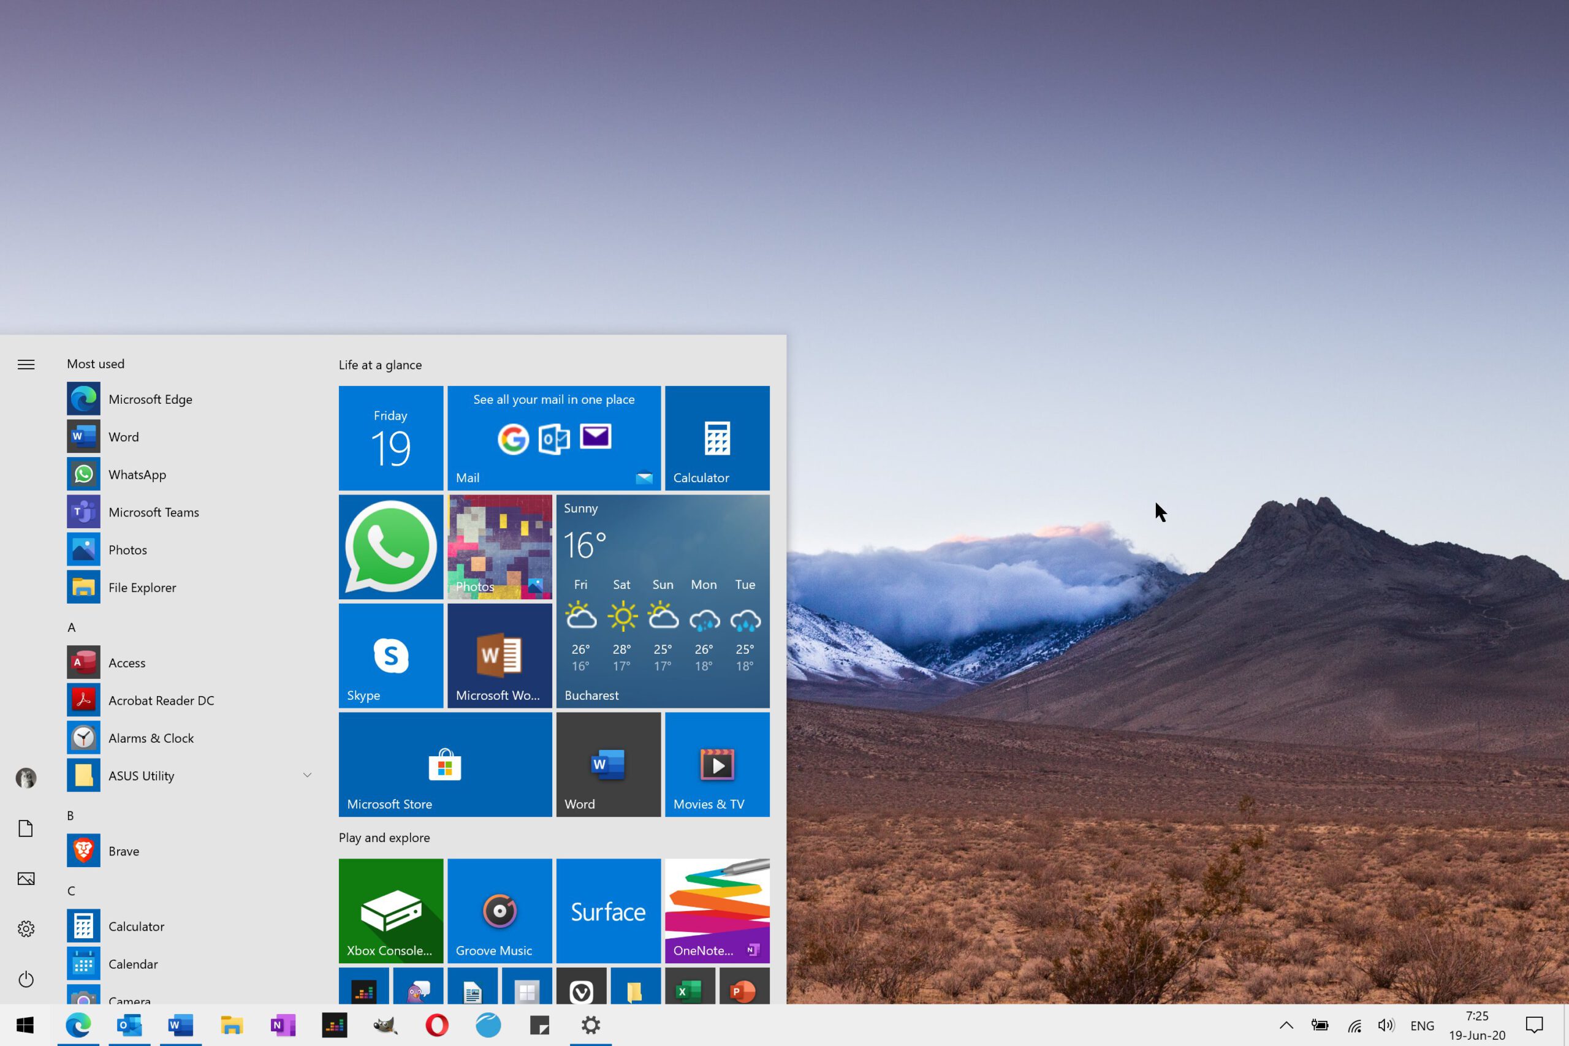Viewport: 1569px width, 1046px height.
Task: Open Photos from the Most used list
Action: [x=190, y=550]
